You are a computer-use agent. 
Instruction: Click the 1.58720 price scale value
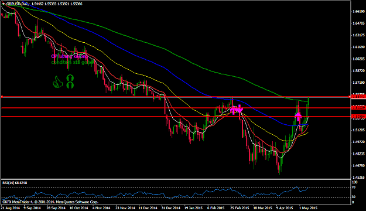[x=358, y=70]
